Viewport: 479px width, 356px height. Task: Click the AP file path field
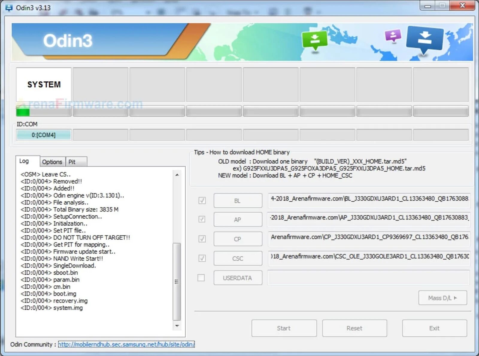tap(369, 219)
